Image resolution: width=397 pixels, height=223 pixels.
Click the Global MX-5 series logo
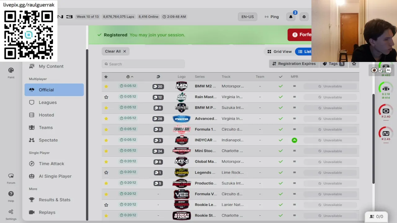pyautogui.click(x=181, y=162)
